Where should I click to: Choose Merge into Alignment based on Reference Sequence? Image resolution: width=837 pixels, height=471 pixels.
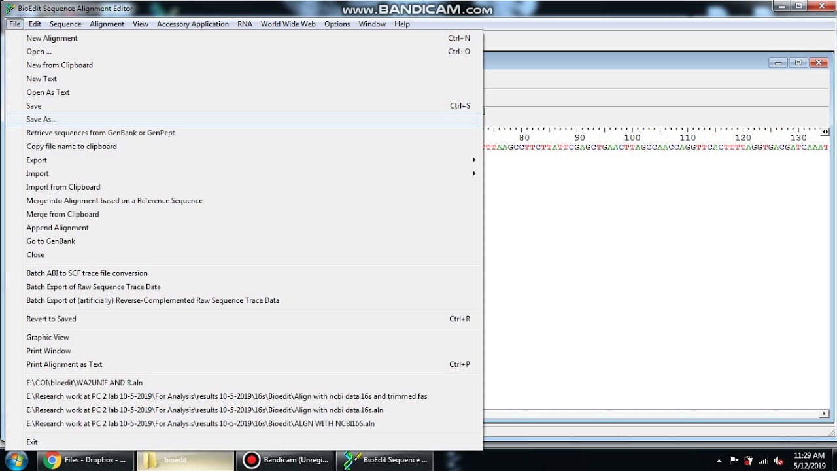(244, 201)
